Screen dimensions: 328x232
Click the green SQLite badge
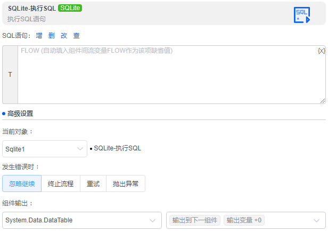click(70, 8)
